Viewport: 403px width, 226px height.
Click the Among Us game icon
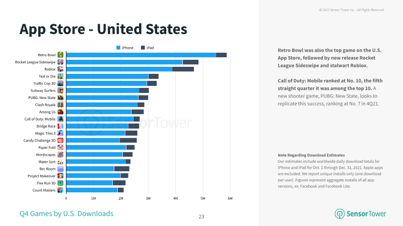[60, 112]
